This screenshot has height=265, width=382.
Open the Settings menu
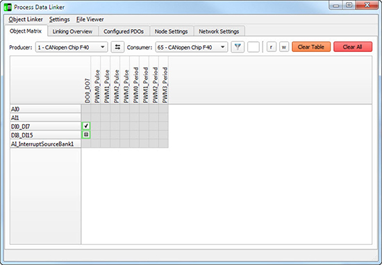tap(60, 19)
